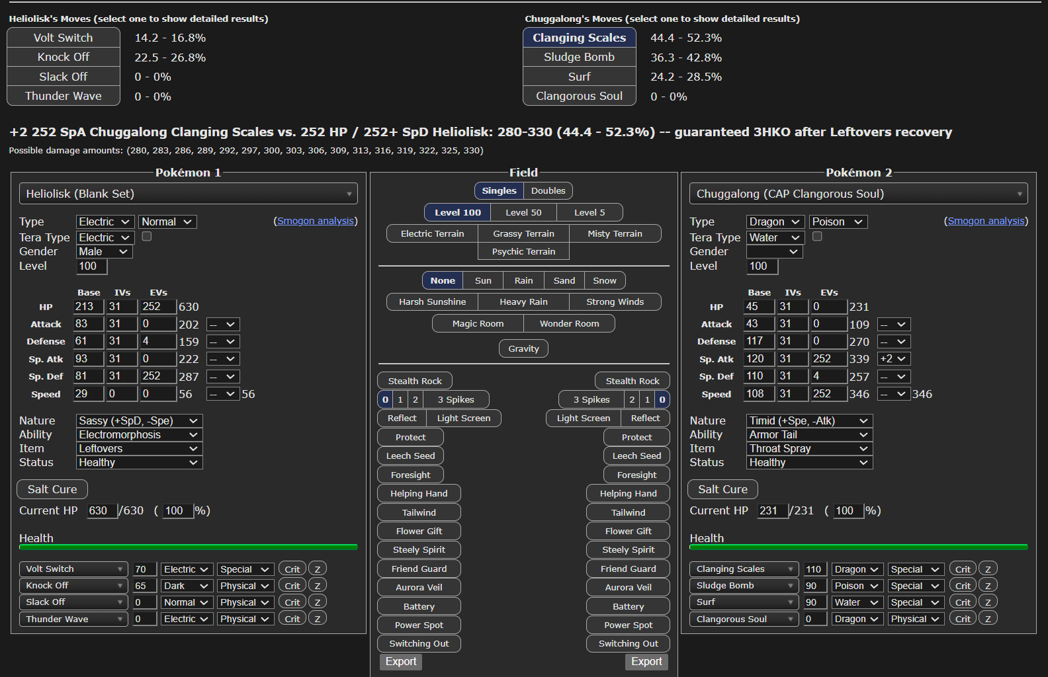Click Salt Cure button for Heliolisk
The image size is (1048, 677).
52,490
